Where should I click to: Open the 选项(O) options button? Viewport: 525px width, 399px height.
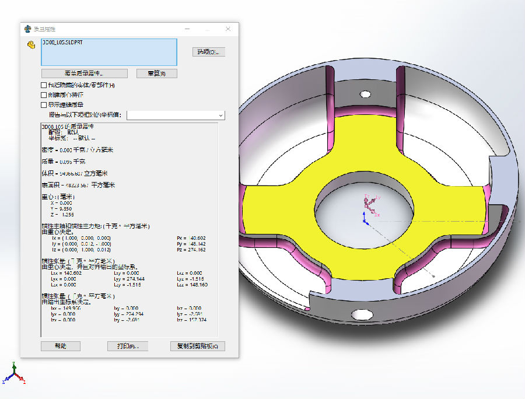tap(208, 52)
